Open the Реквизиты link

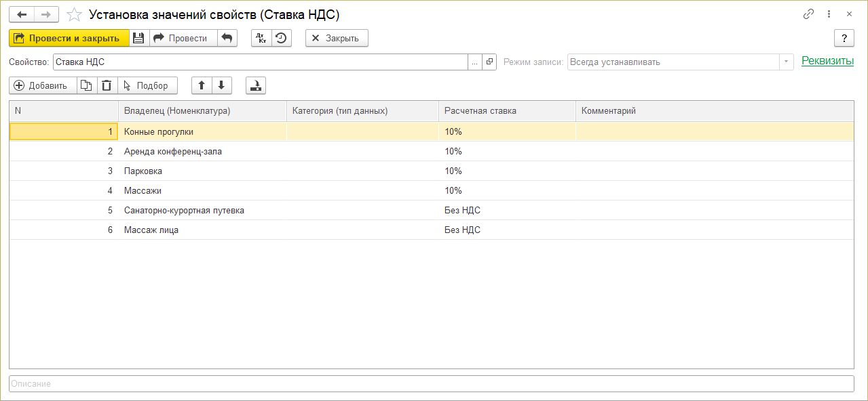tap(827, 61)
